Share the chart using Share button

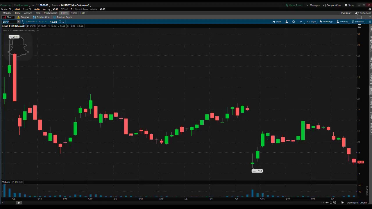pyautogui.click(x=277, y=22)
